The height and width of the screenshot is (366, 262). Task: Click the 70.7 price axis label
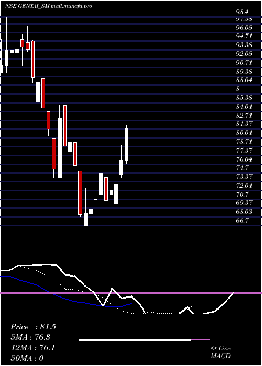pyautogui.click(x=243, y=194)
